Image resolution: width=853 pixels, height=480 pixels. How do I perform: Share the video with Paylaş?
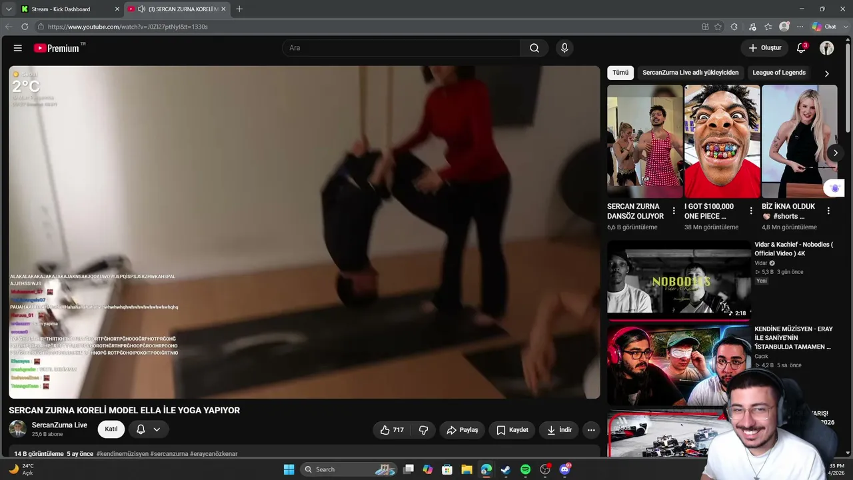(462, 430)
